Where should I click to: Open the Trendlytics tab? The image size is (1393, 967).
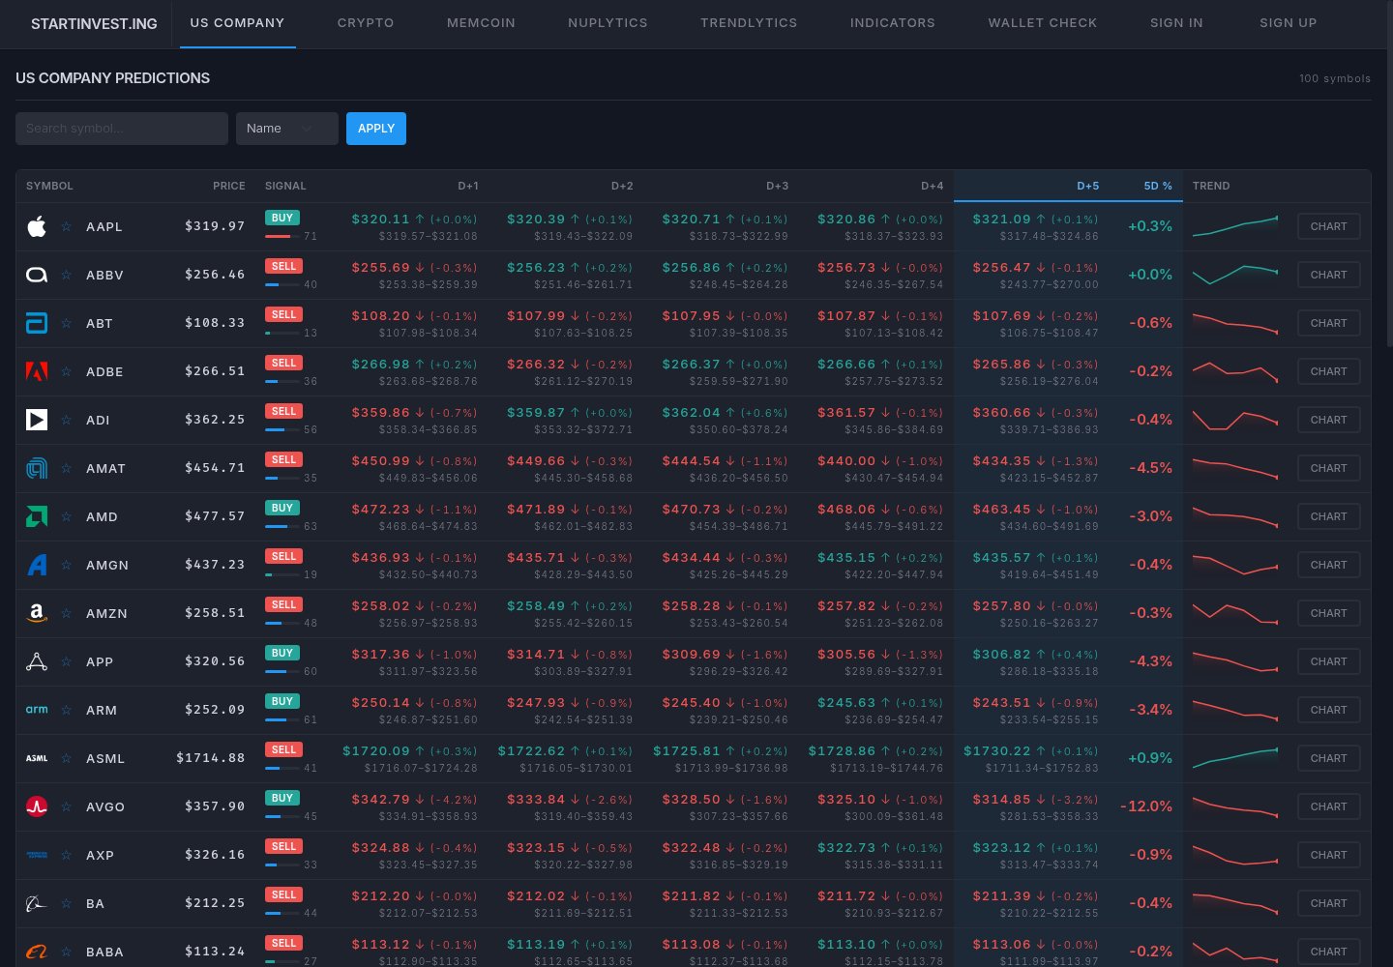coord(749,23)
